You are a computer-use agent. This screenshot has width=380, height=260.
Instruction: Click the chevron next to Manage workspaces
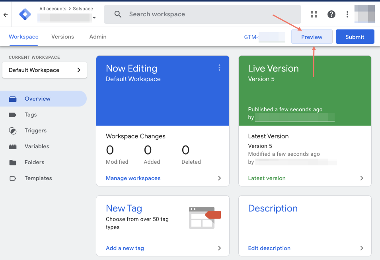click(219, 178)
